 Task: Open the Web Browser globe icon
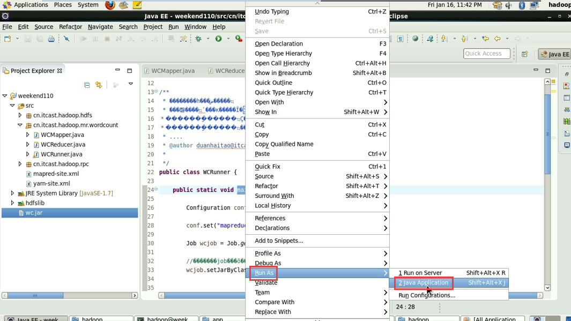[x=415, y=39]
